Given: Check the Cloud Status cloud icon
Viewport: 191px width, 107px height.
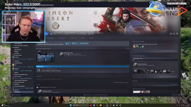Looking at the screenshot, I should click(51, 34).
